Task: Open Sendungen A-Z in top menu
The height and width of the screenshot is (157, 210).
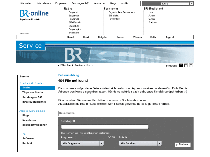Action: [x=80, y=3]
